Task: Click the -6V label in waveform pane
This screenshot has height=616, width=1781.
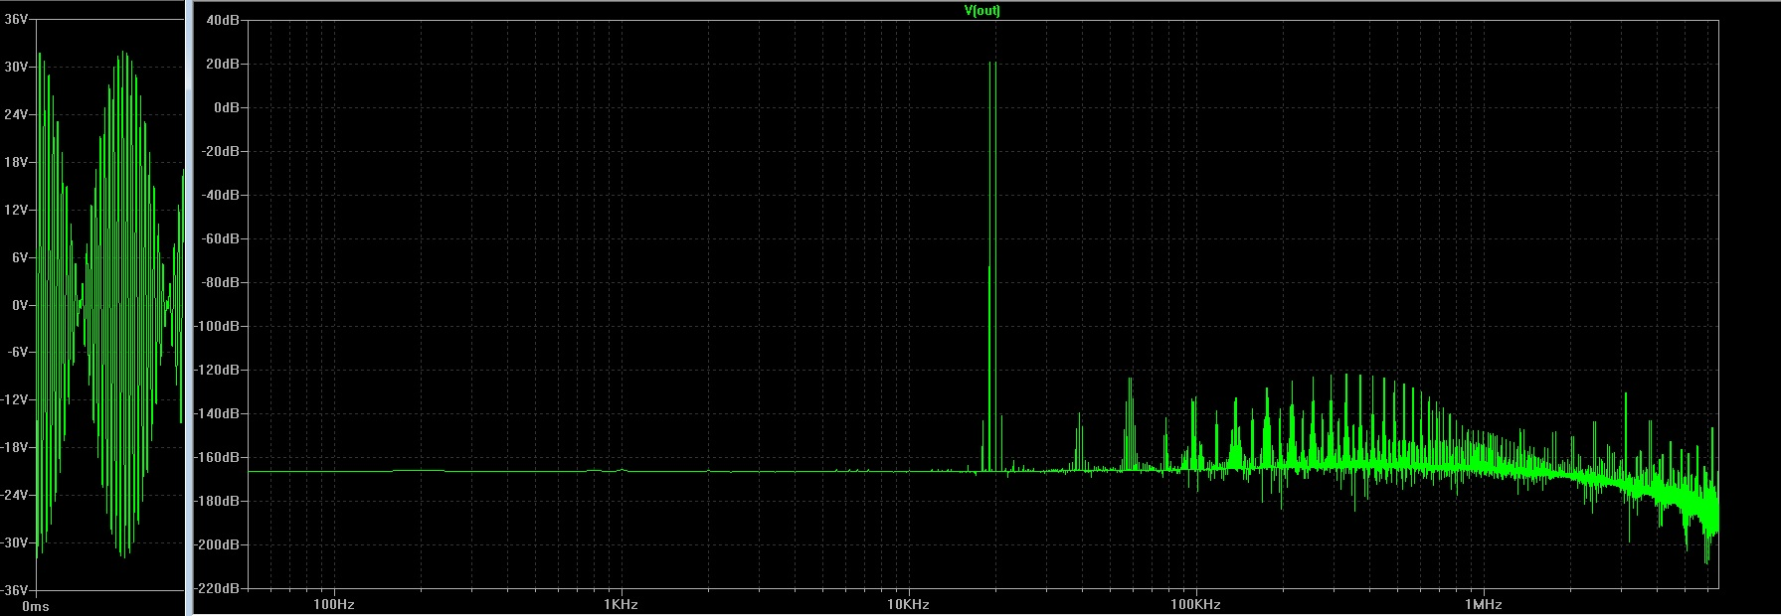Action: (x=18, y=353)
